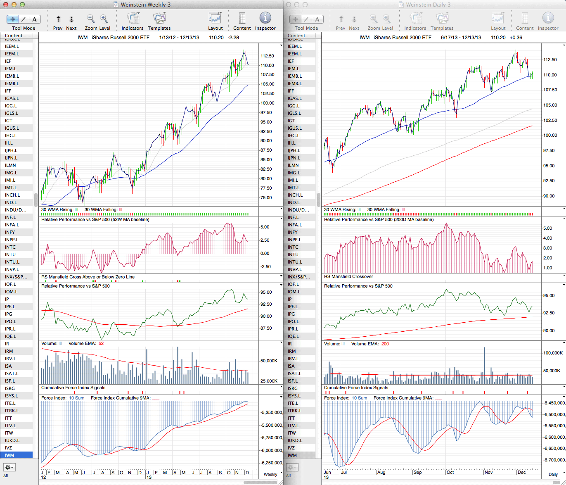Screen dimensions: 566x485
Task: Open Daily window price chart menu arrow
Action: pos(564,45)
